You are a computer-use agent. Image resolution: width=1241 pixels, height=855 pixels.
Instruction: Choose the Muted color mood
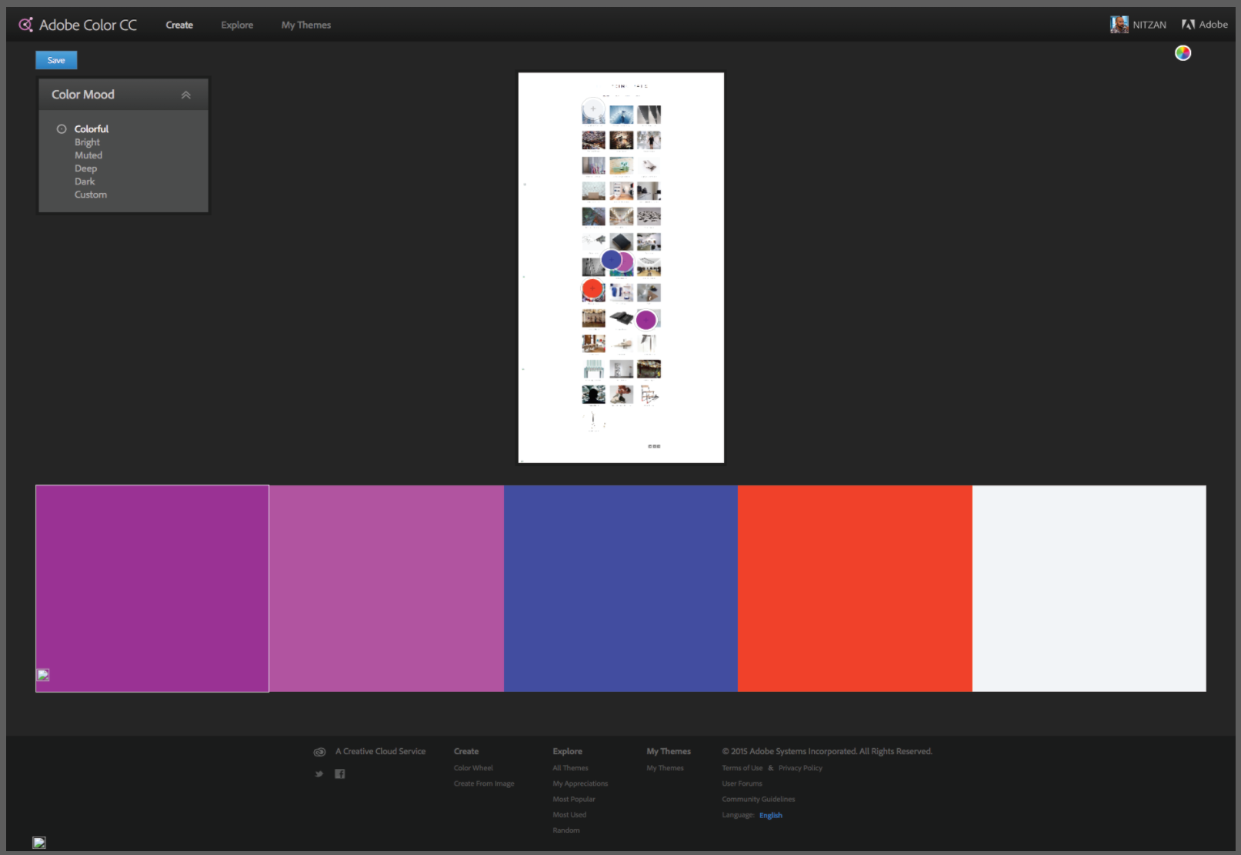click(88, 155)
